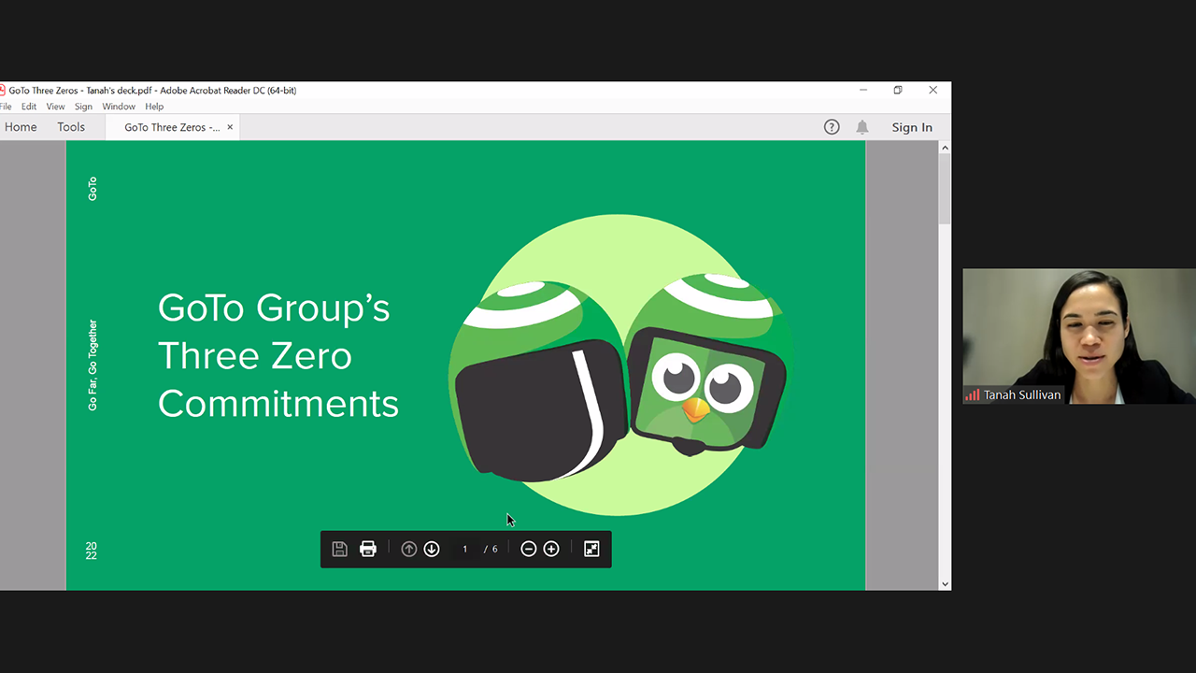Go to next page with down arrow
Viewport: 1196px width, 673px height.
pyautogui.click(x=432, y=549)
